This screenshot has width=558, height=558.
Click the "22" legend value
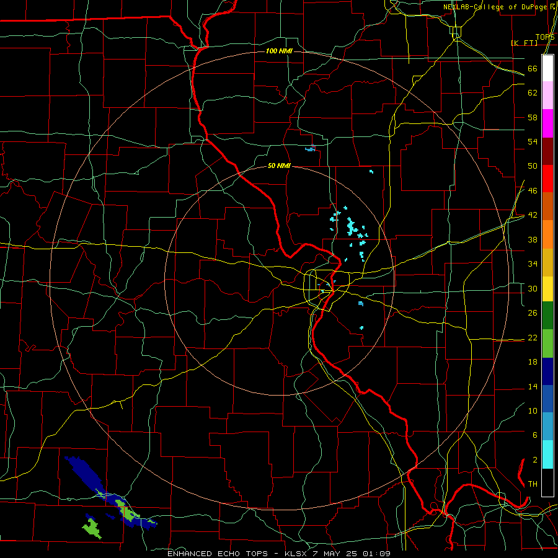click(533, 337)
